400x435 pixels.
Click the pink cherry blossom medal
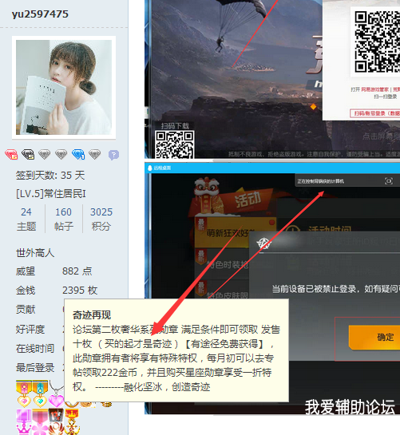coord(40,422)
